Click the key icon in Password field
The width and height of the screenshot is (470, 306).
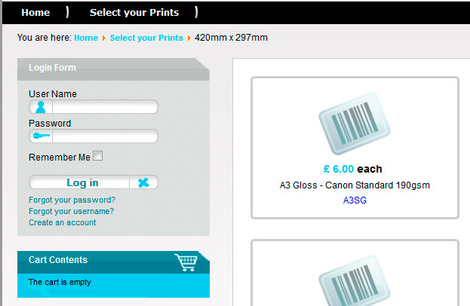[x=41, y=136]
